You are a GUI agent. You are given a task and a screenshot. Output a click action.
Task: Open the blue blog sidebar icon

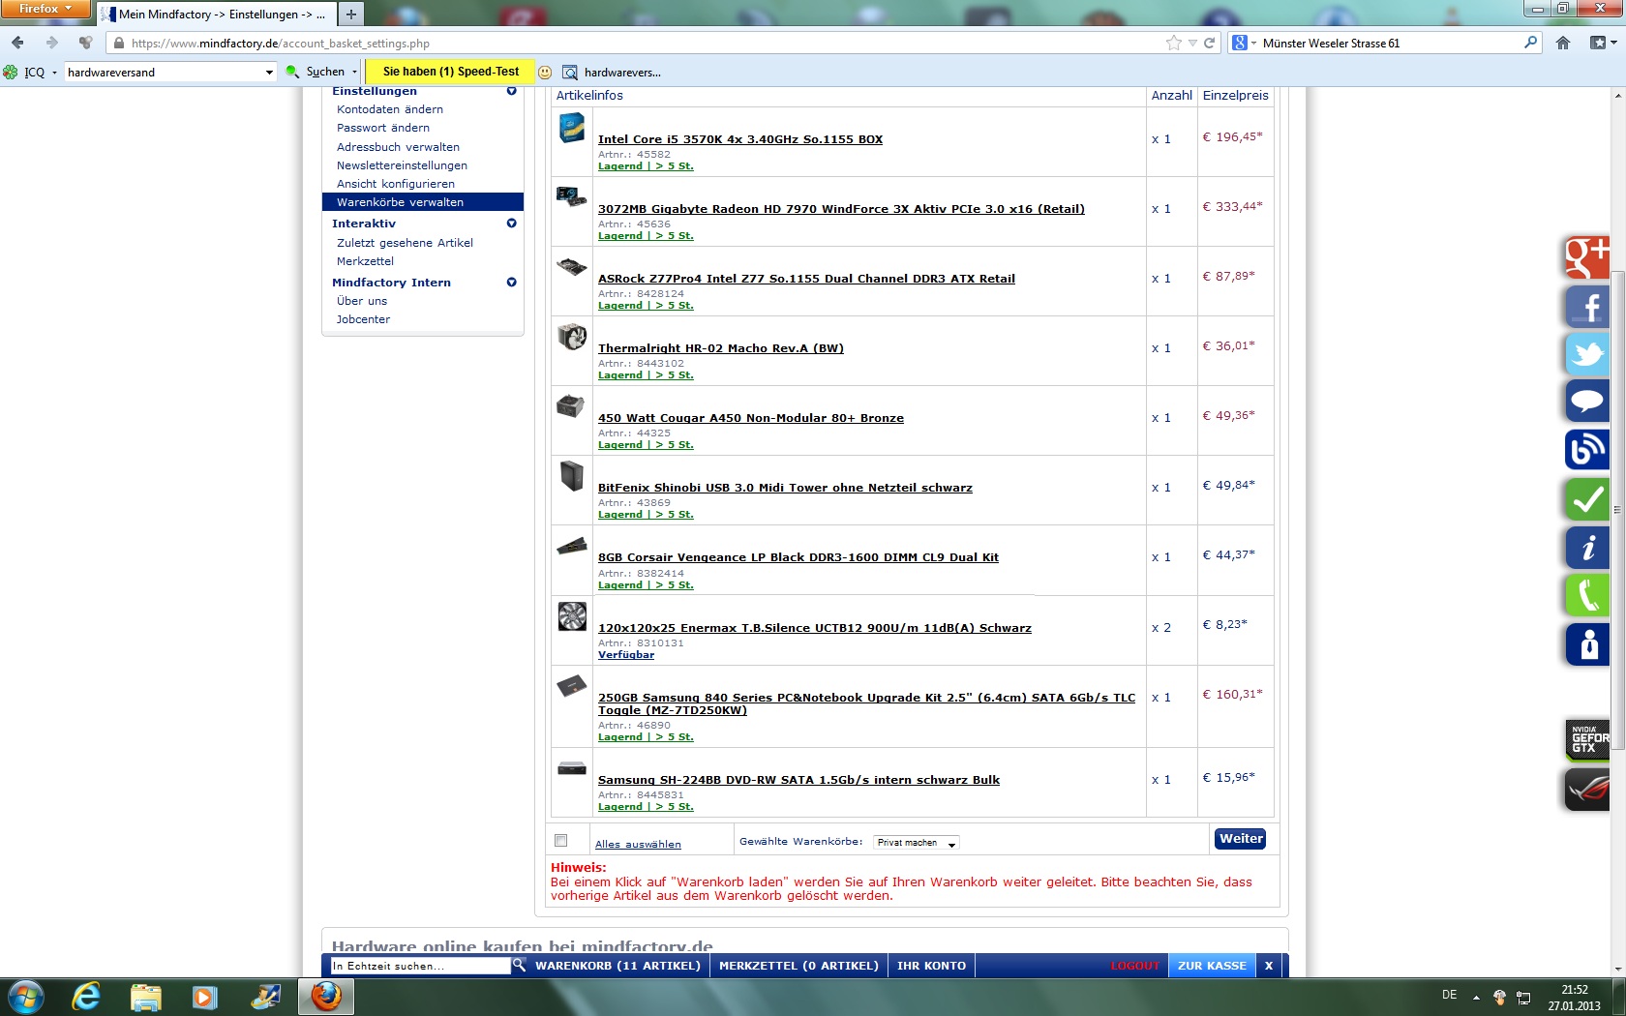tap(1587, 450)
